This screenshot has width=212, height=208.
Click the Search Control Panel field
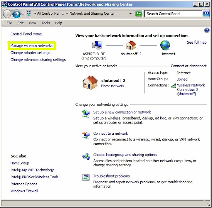[173, 14]
